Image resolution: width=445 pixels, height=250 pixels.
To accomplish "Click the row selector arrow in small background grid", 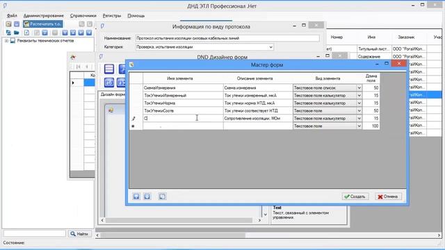I will point(73,83).
